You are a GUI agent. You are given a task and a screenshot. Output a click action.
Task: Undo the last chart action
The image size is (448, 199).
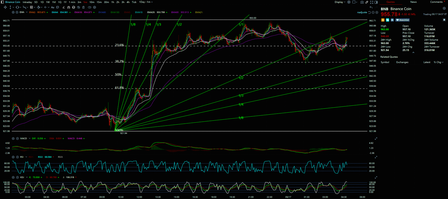(371, 7)
